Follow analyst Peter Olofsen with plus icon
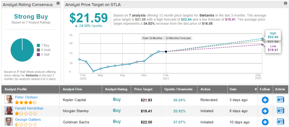289x127 pixels. 265,100
